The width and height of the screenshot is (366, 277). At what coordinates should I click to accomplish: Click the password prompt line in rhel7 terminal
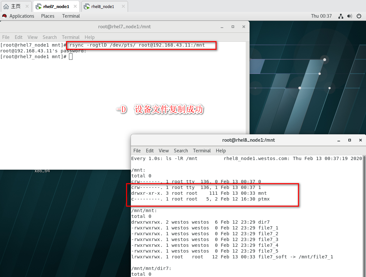(x=43, y=51)
